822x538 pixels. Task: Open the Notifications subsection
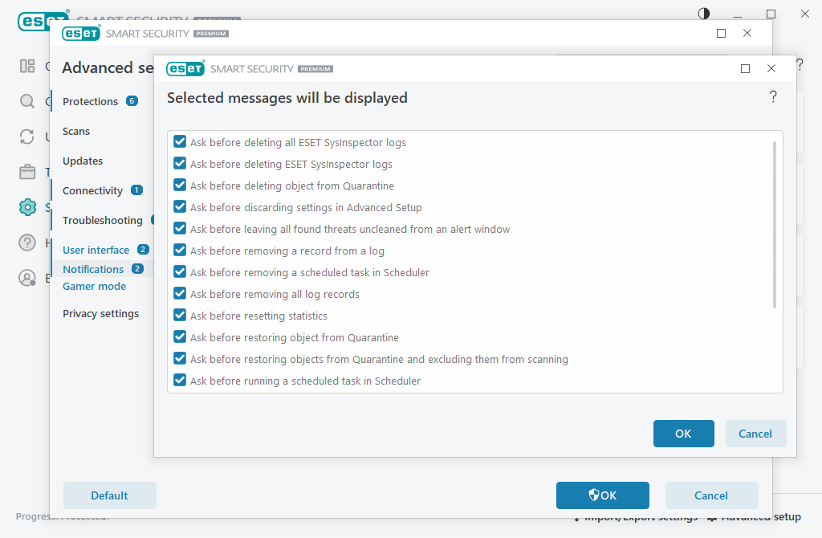pyautogui.click(x=93, y=269)
